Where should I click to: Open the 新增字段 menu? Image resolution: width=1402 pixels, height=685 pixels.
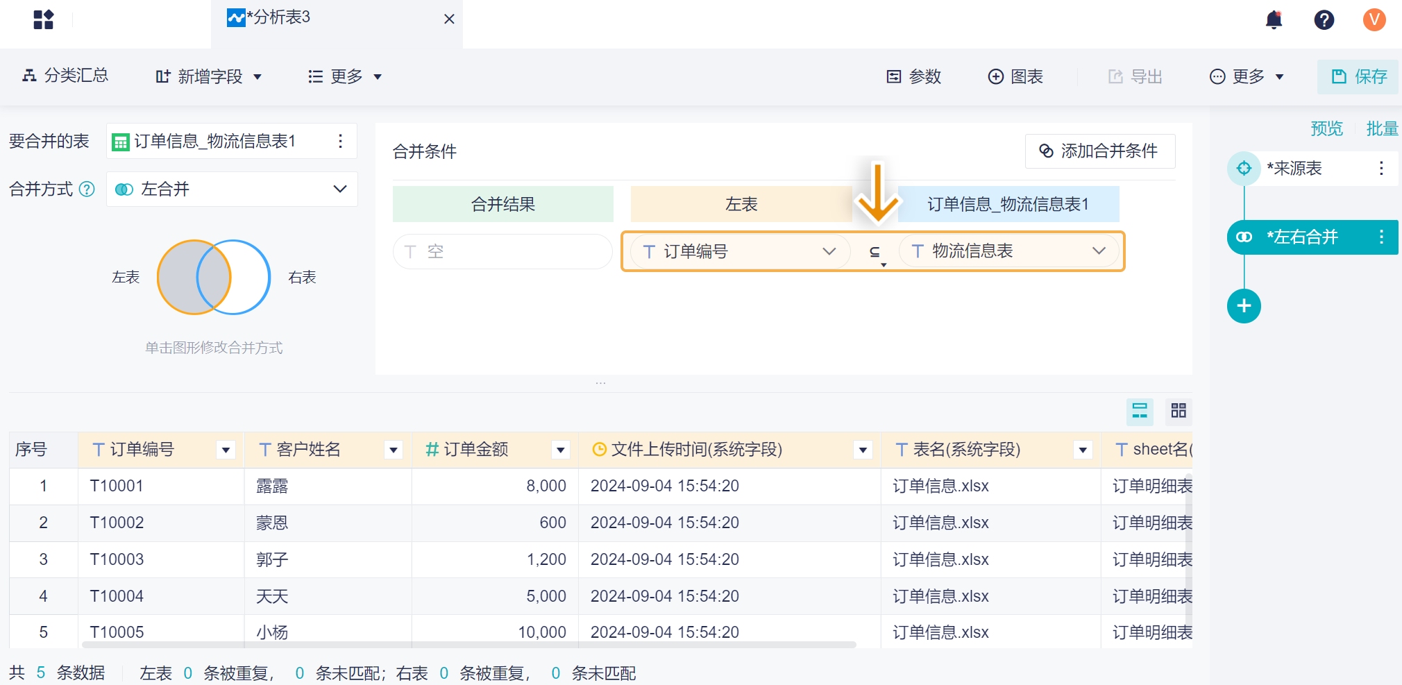pyautogui.click(x=209, y=76)
